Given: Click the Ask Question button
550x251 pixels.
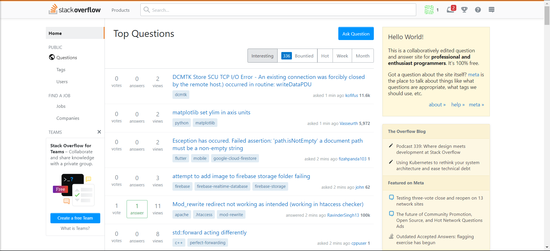Looking at the screenshot, I should coord(356,33).
